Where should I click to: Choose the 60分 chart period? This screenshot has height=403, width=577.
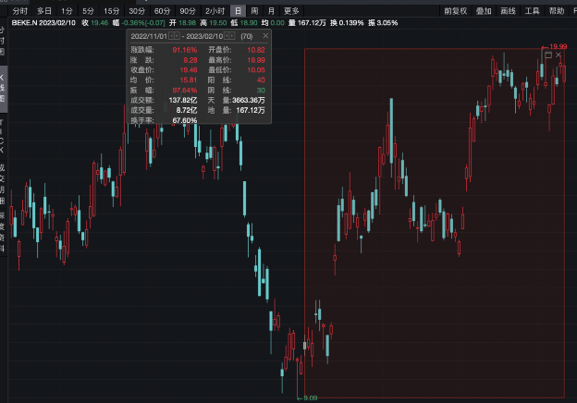coord(162,11)
